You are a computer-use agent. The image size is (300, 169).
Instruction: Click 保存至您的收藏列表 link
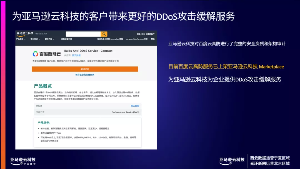(85, 75)
